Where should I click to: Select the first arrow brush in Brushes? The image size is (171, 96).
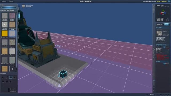[3, 78]
